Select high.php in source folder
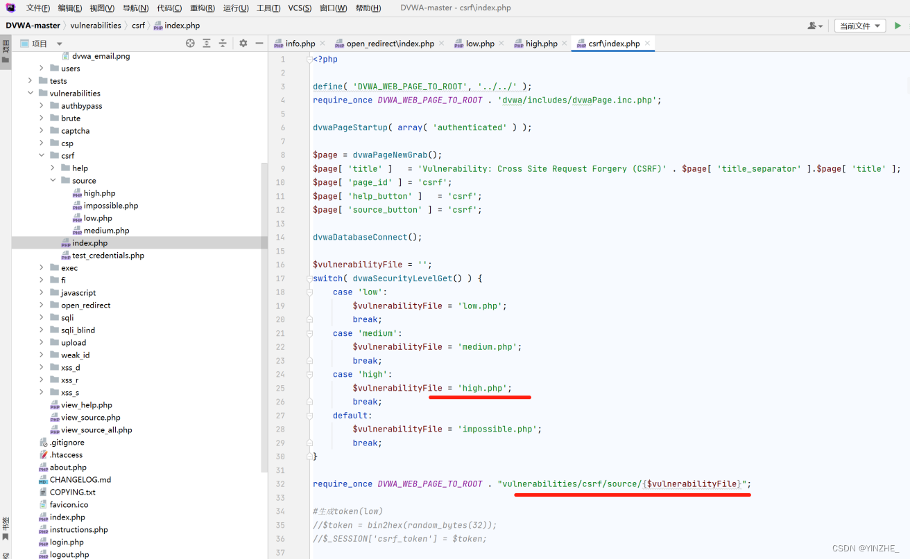910x559 pixels. tap(99, 193)
